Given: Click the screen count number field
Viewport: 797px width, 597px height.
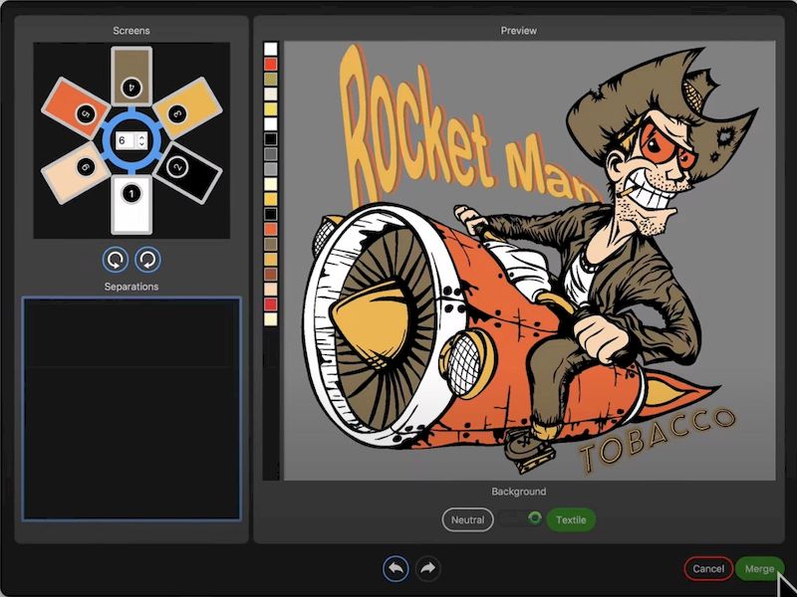Looking at the screenshot, I should pos(124,141).
